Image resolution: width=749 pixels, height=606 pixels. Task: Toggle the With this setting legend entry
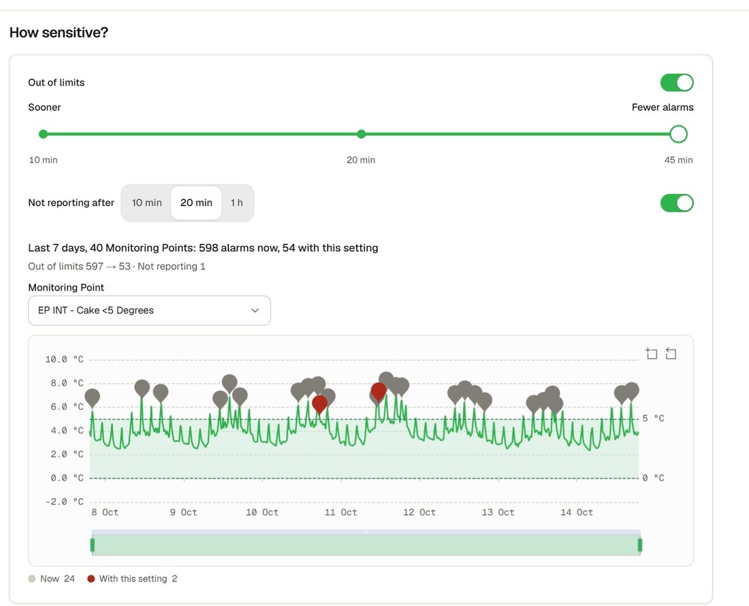tap(132, 579)
